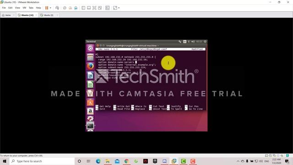Open Task View on taskbar
293x165 pixels.
tap(88, 161)
